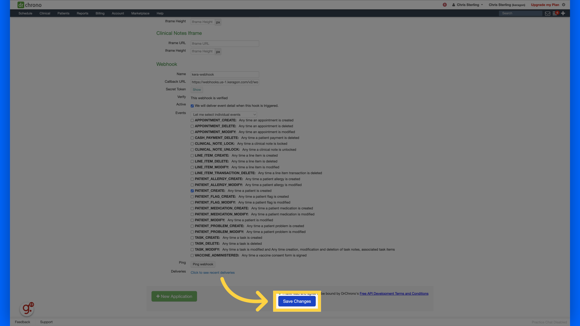The image size is (580, 326).
Task: Open the Events selection dropdown
Action: coord(223,114)
